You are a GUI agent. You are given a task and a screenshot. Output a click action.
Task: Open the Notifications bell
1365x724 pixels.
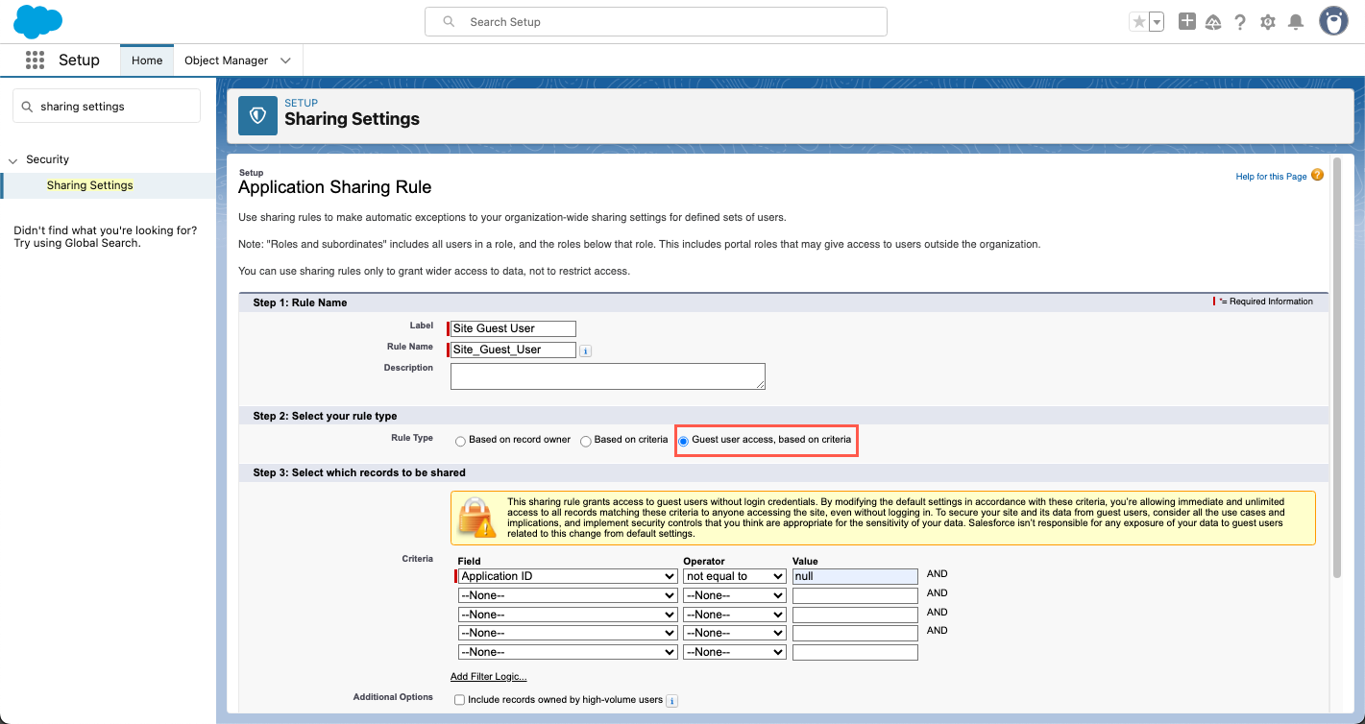[x=1296, y=22]
